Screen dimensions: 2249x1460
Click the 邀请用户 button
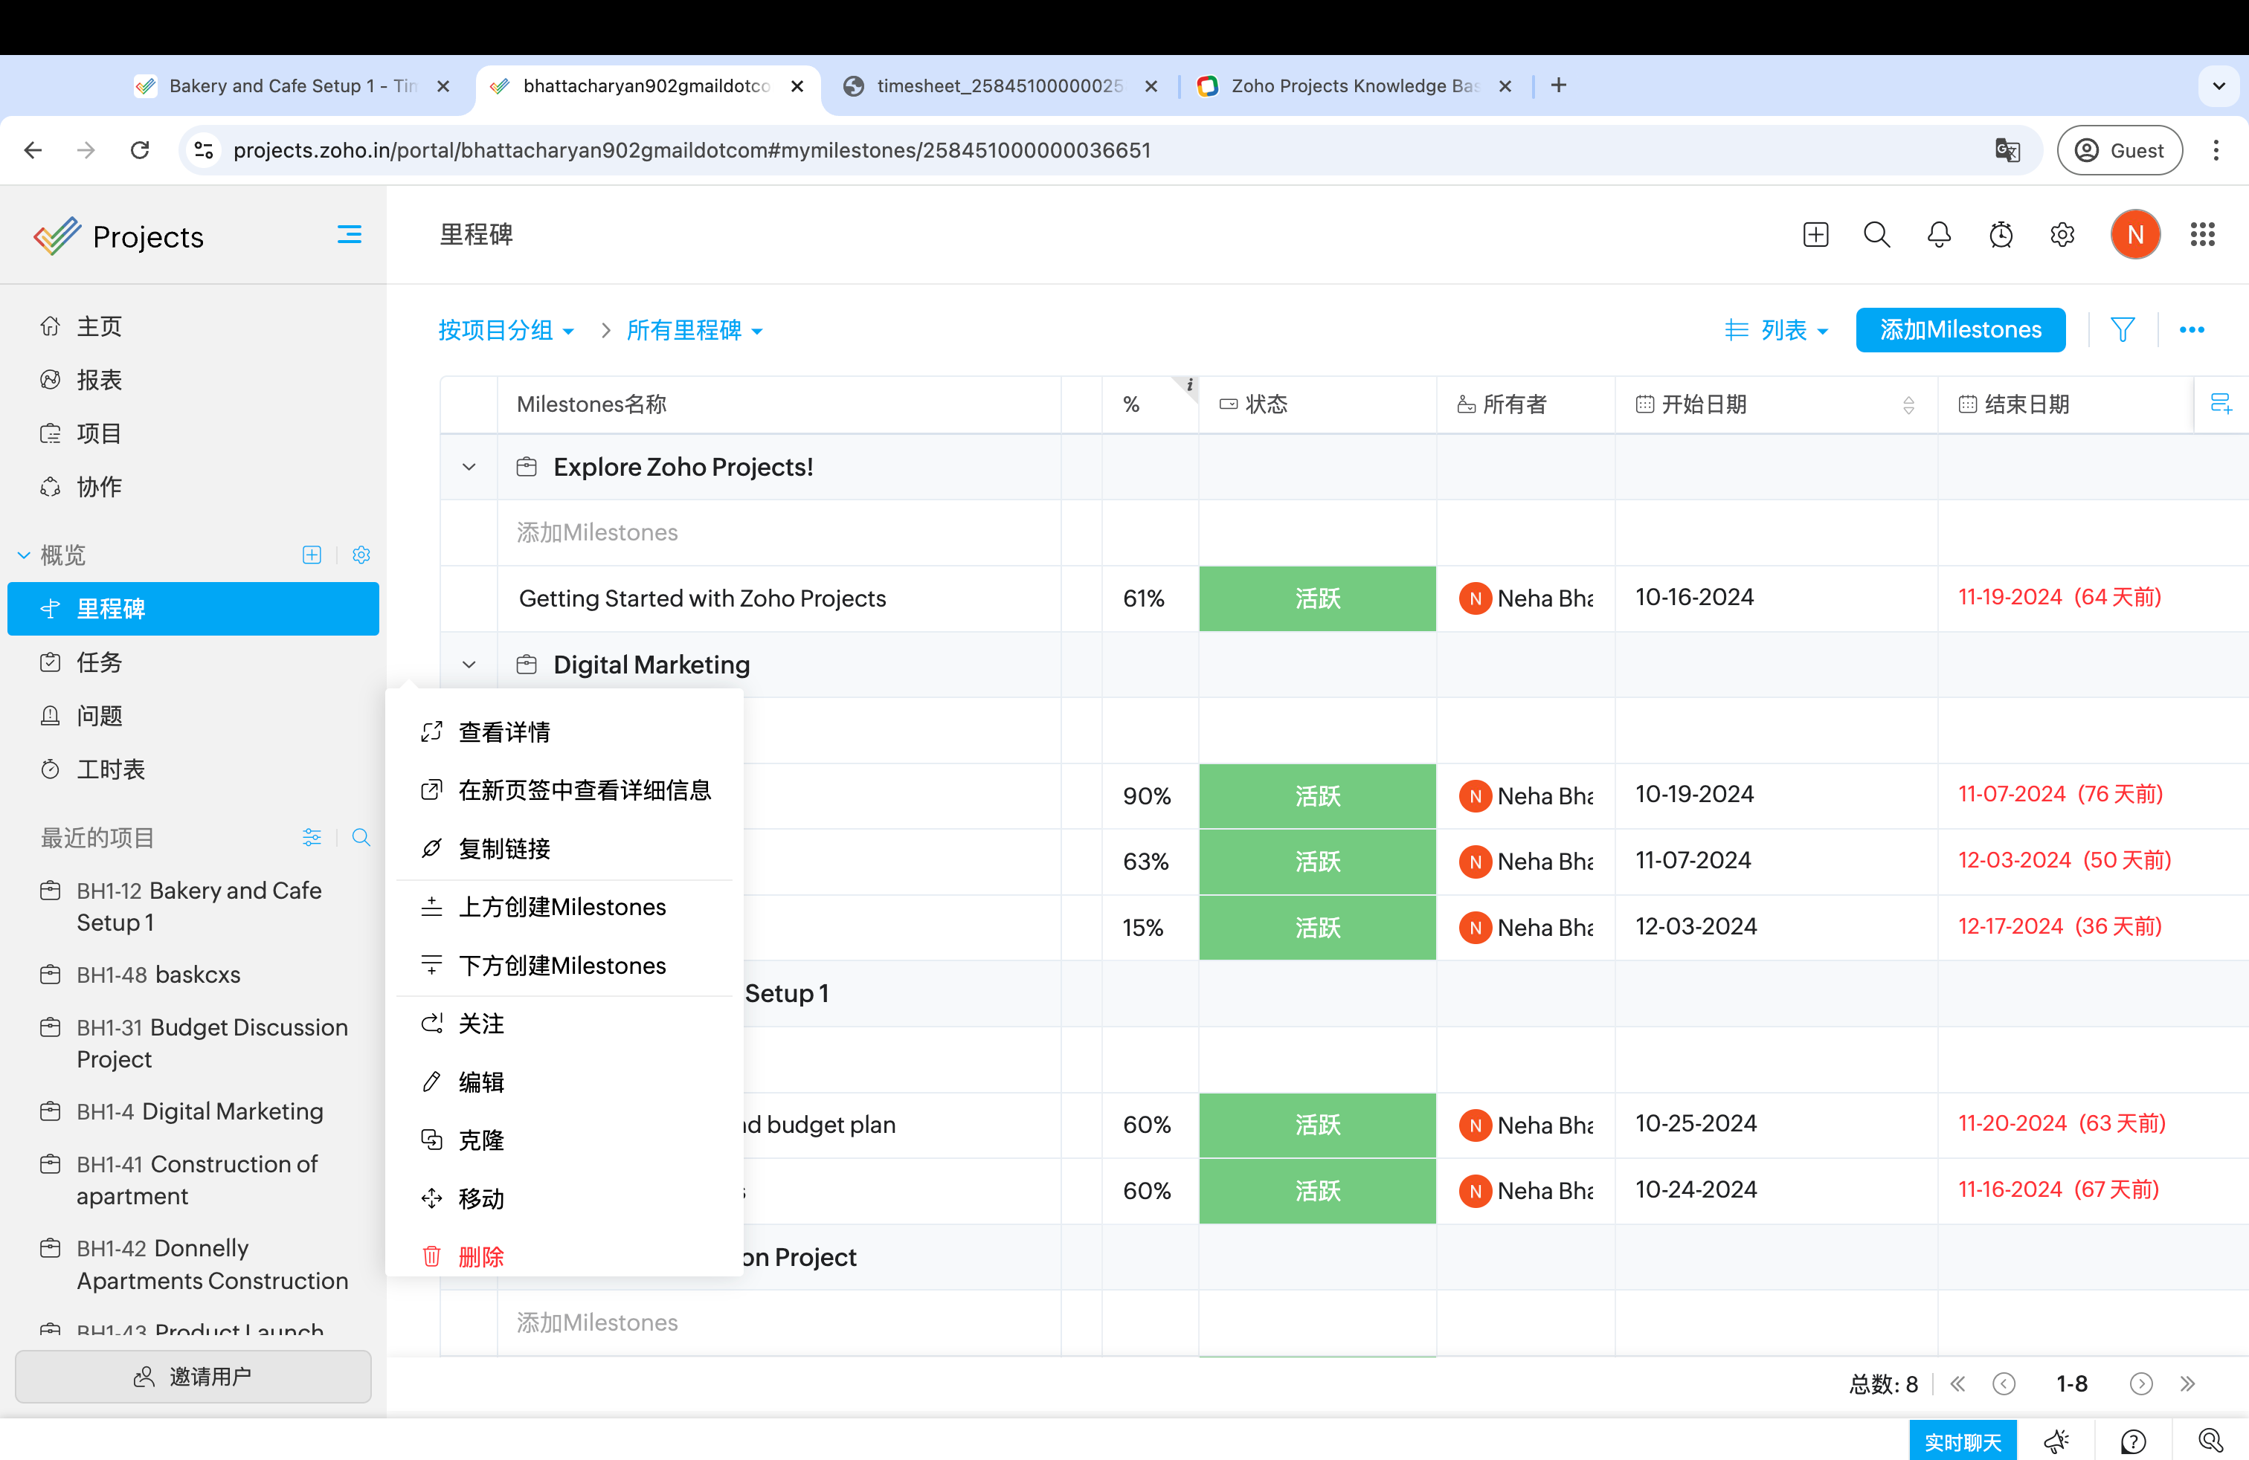[x=193, y=1377]
